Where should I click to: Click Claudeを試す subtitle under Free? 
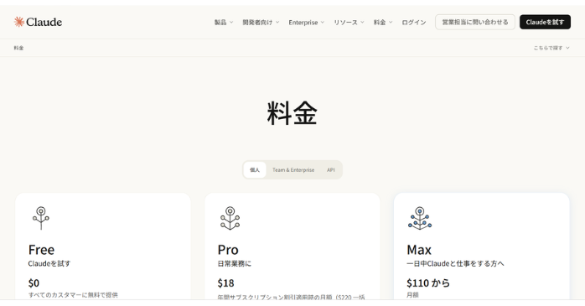tap(49, 263)
